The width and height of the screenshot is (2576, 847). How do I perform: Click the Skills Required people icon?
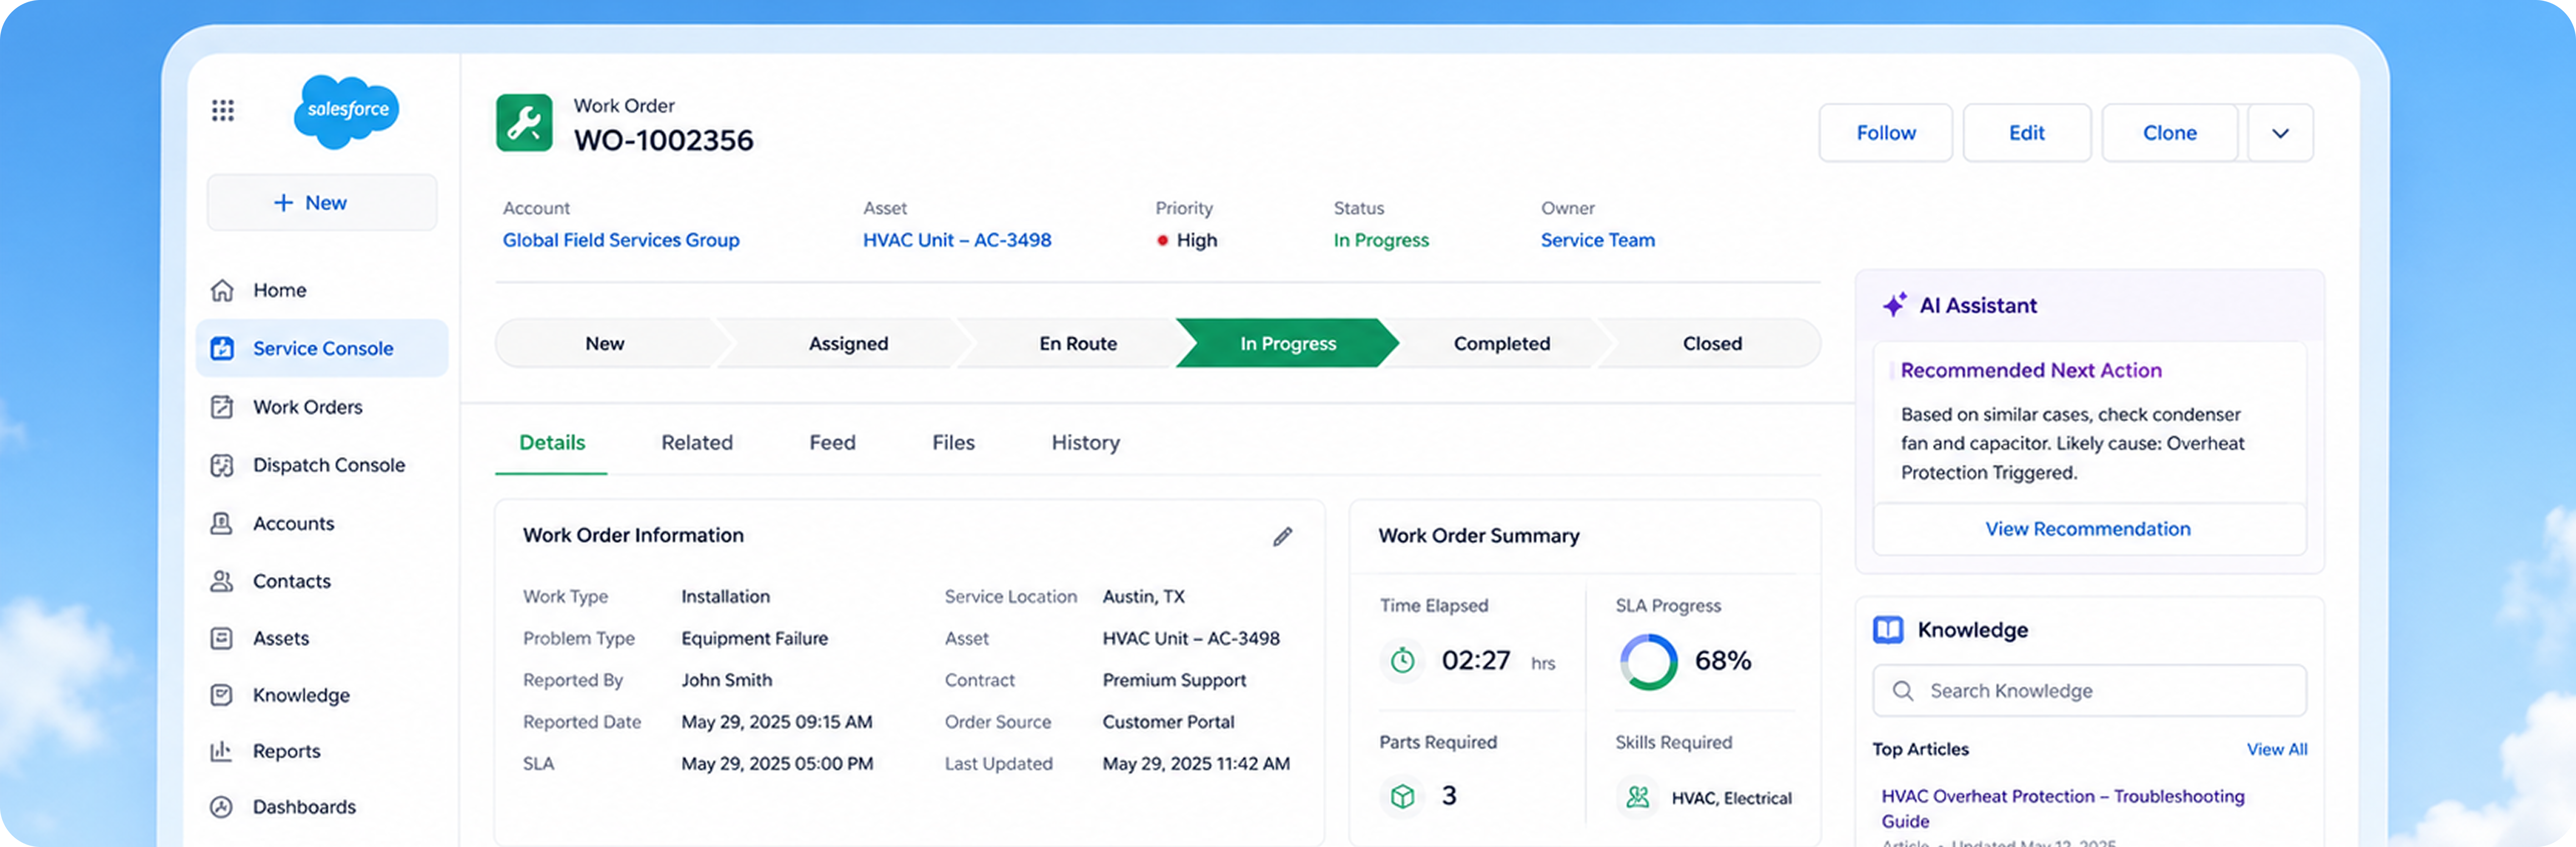[1638, 797]
